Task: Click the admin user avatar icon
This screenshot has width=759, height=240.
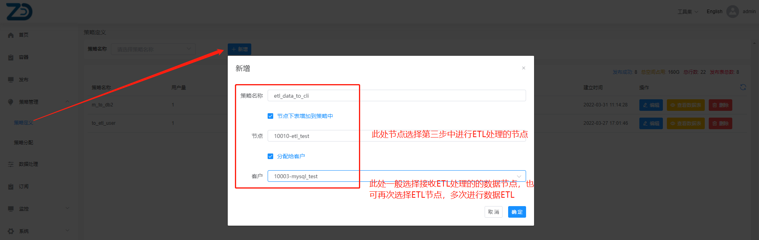Action: click(x=732, y=12)
